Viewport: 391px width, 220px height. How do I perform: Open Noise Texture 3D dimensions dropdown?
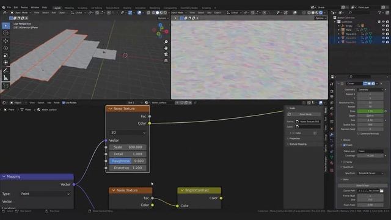[x=128, y=133]
